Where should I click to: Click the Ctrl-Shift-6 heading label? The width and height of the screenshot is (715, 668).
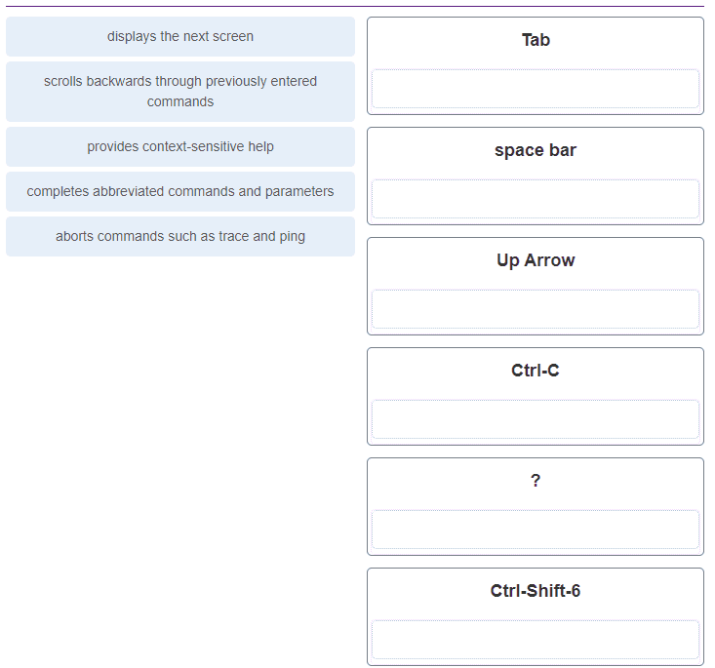click(x=536, y=591)
